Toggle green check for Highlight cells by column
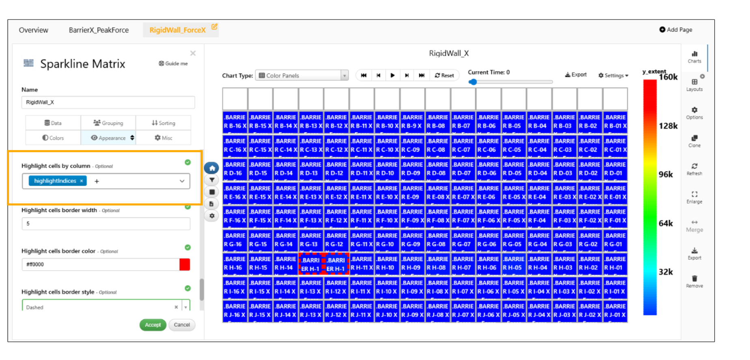This screenshot has height=360, width=750. [x=187, y=162]
